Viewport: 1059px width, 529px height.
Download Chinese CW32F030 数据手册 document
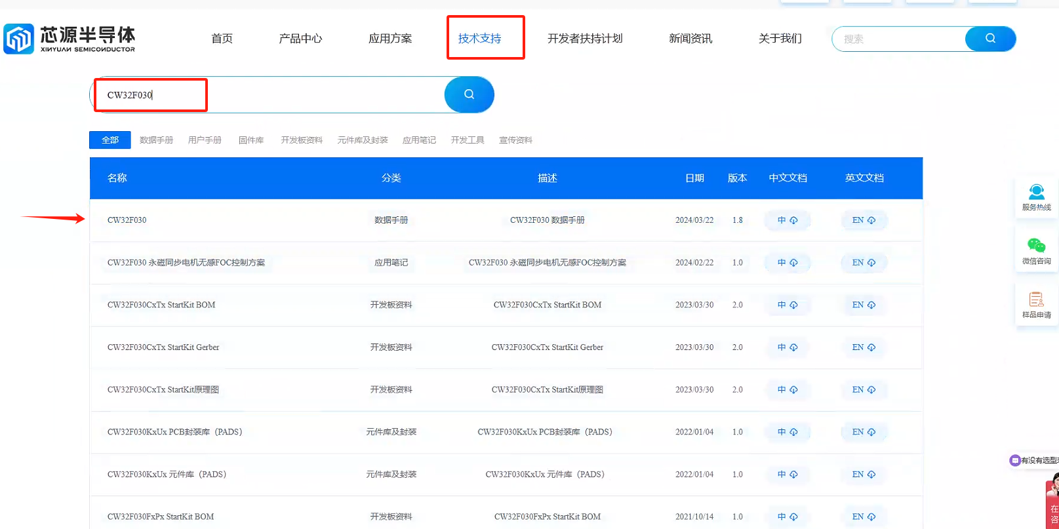(788, 220)
